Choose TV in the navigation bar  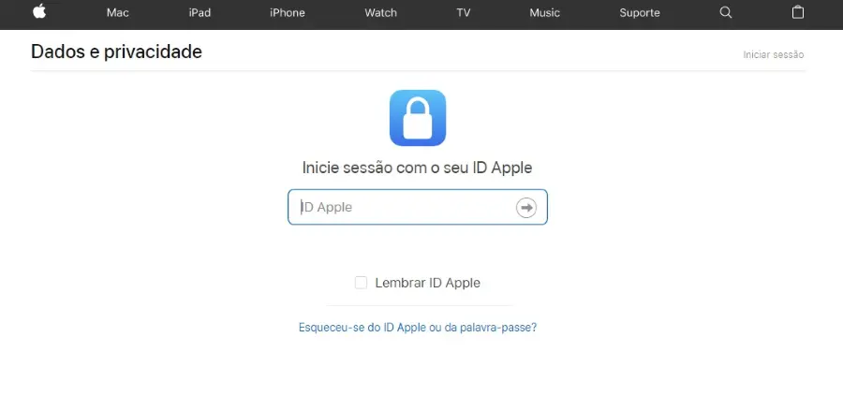(464, 13)
